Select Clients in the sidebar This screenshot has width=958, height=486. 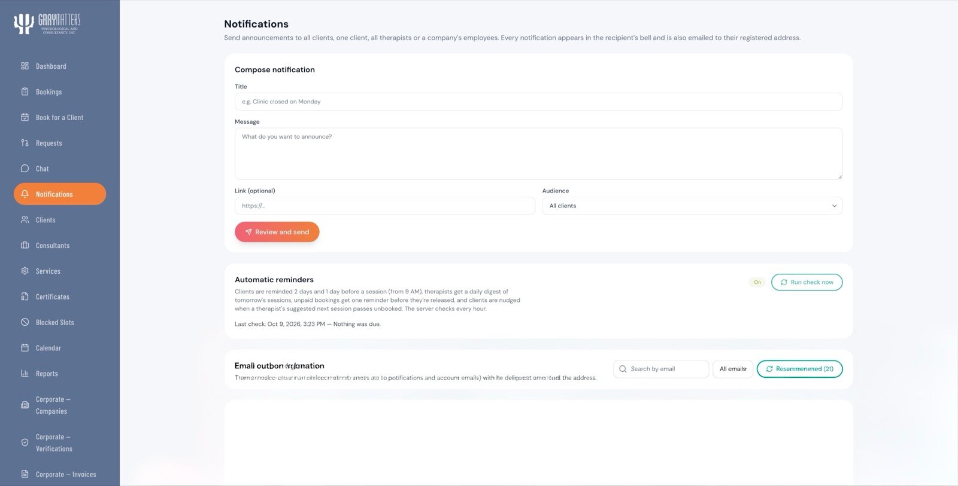pos(60,219)
